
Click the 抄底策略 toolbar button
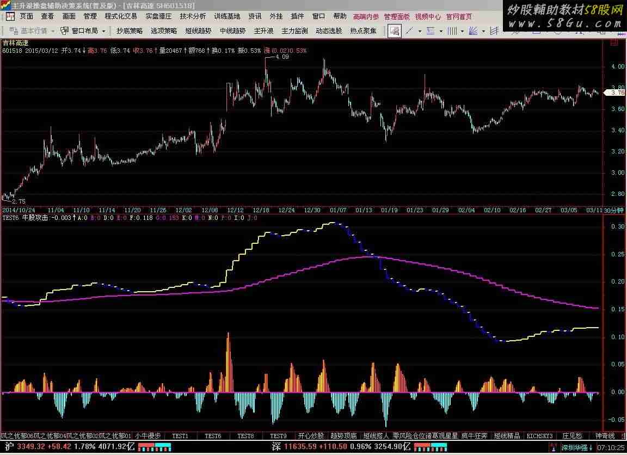coord(130,31)
